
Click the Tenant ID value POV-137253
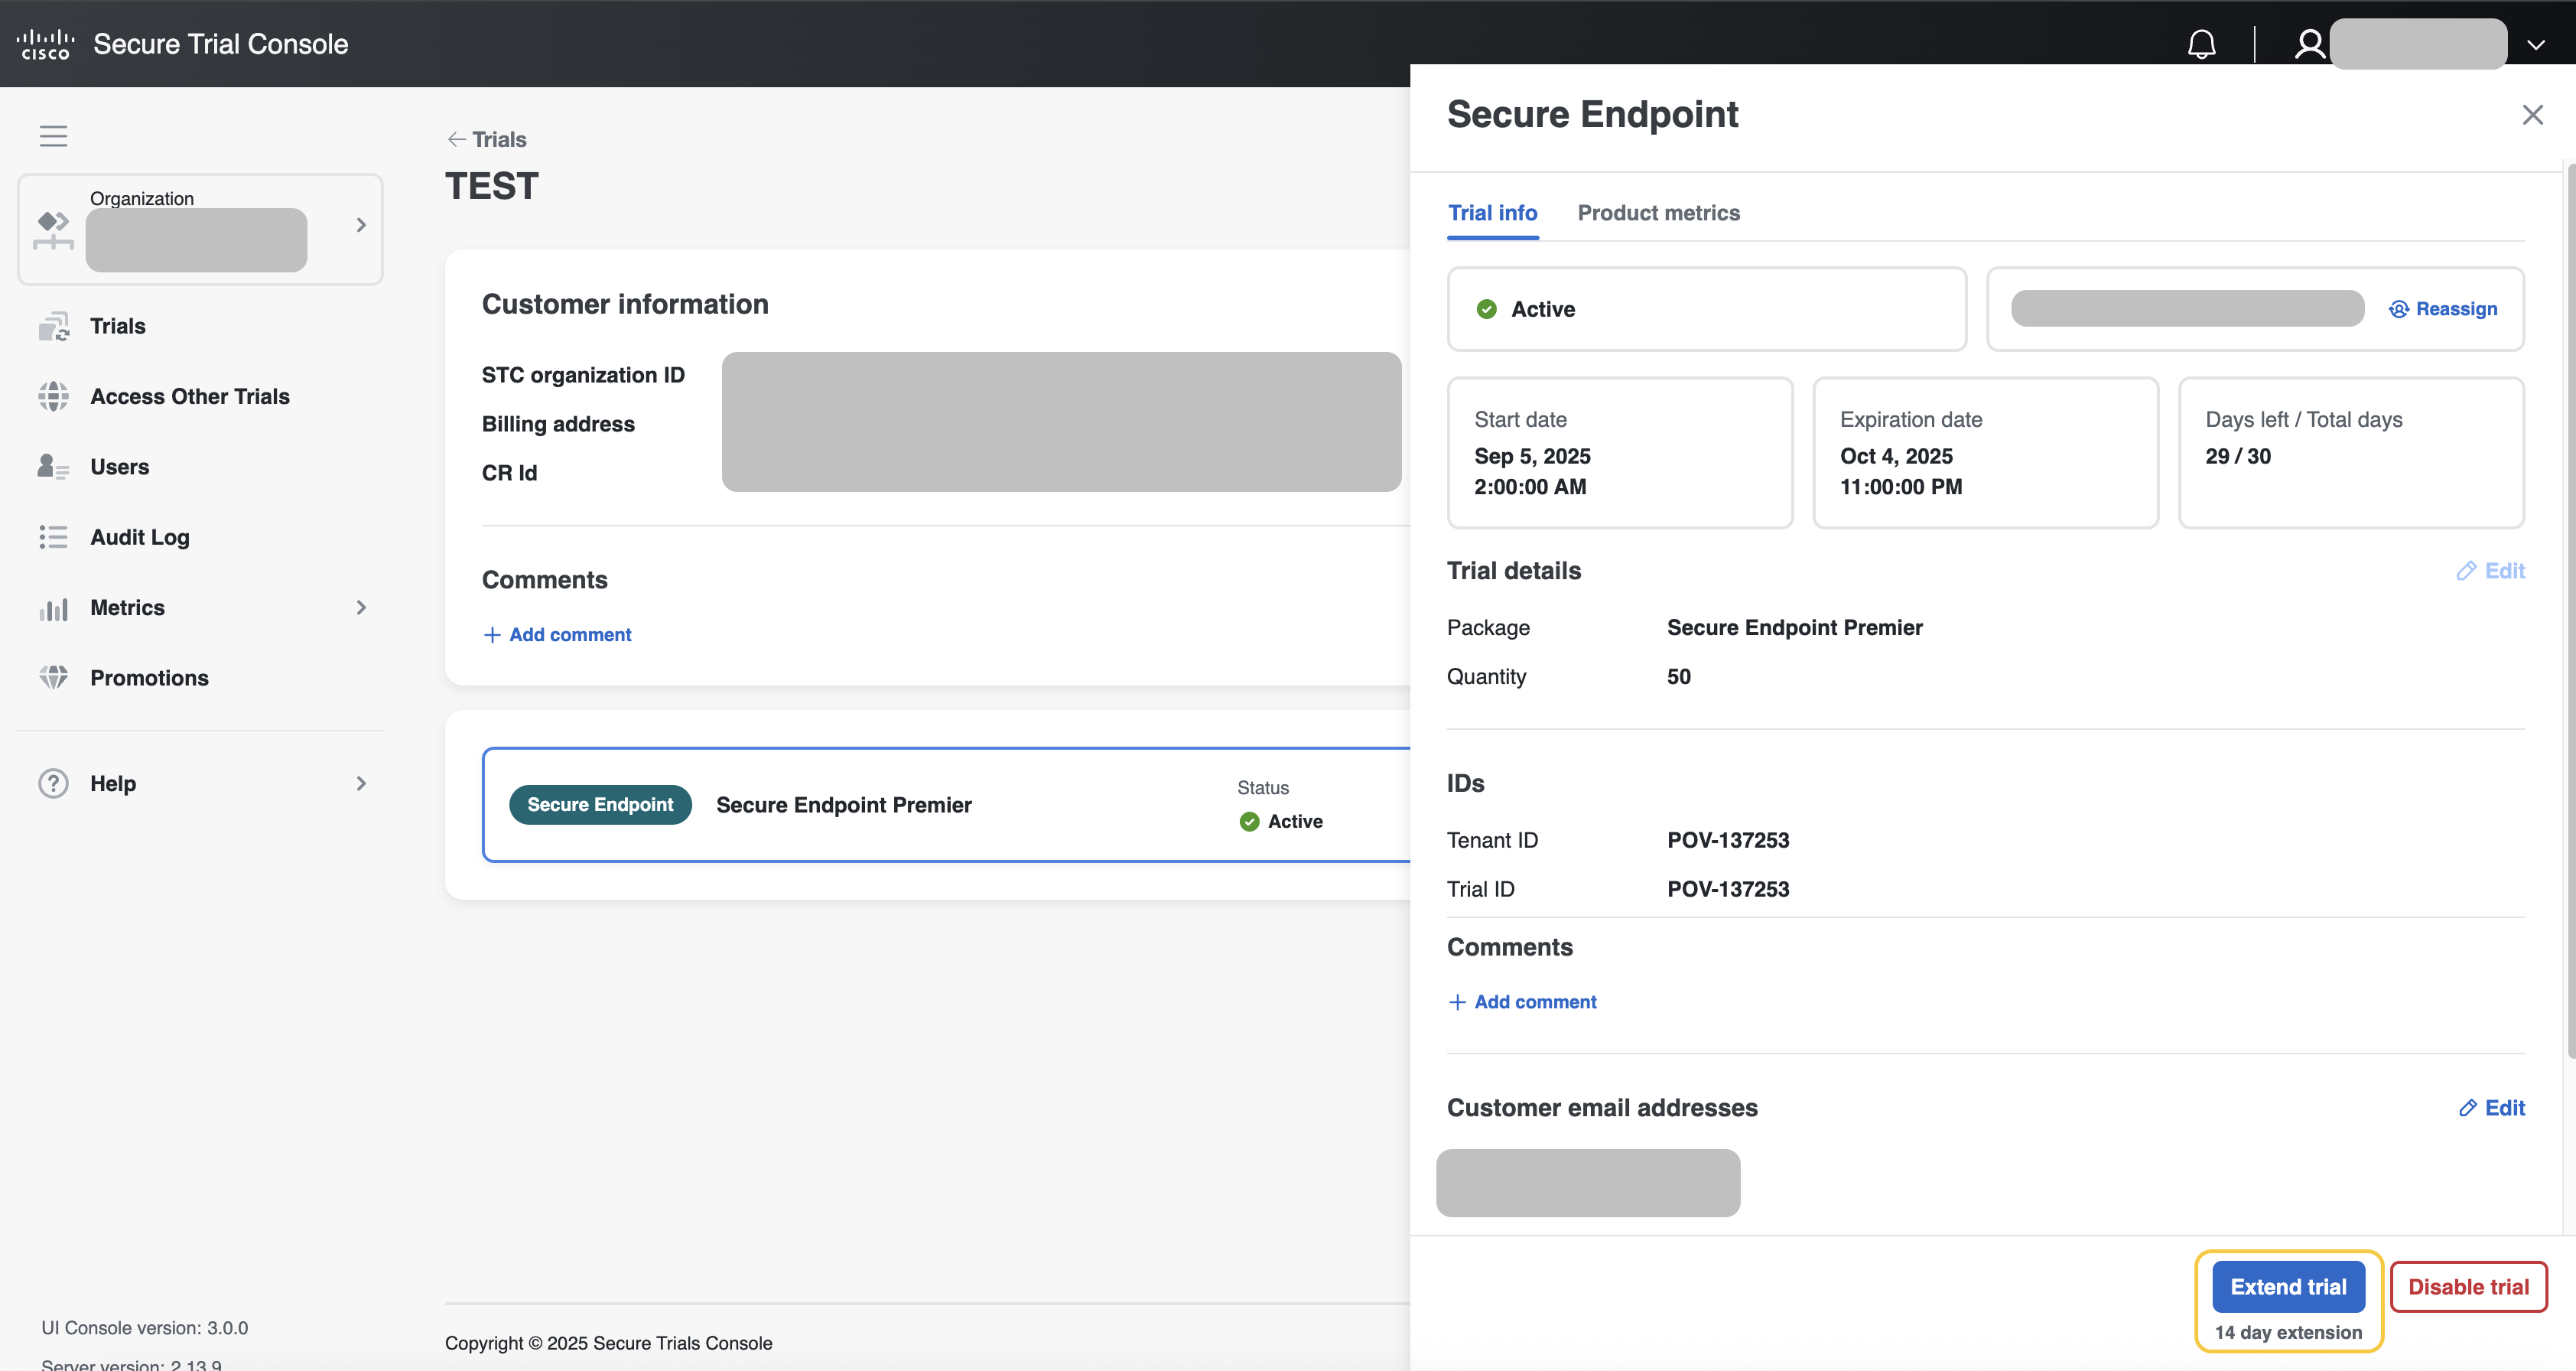click(x=1728, y=840)
